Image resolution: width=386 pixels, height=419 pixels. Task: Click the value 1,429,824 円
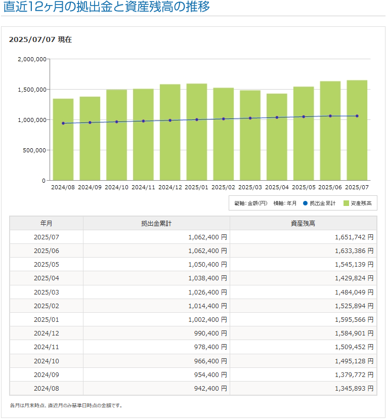point(354,278)
